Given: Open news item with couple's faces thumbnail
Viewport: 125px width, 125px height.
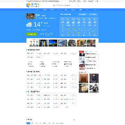Looking at the screenshot, I should pyautogui.click(x=88, y=66).
